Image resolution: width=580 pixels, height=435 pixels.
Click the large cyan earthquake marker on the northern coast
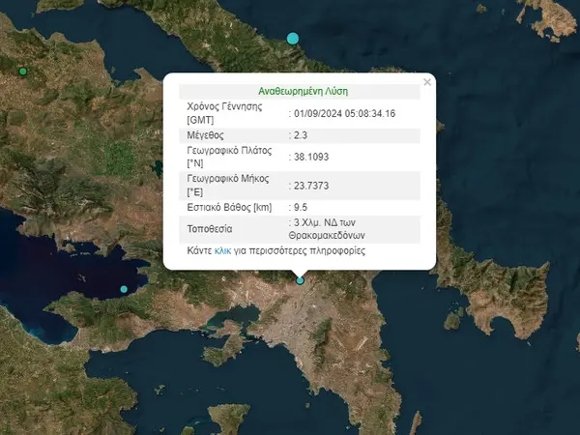[x=293, y=39]
